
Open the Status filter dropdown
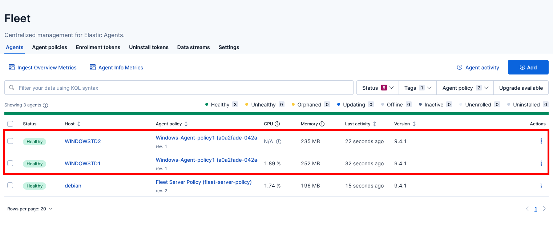coord(378,88)
